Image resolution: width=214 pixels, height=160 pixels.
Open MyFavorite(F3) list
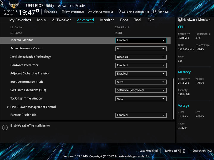coord(73,12)
